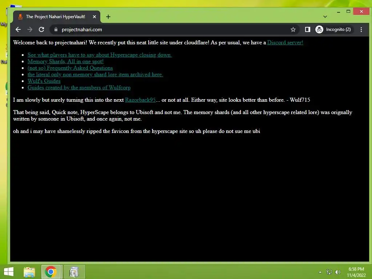Click the forward navigation arrow
Screen dimensions: 372x279
30,29
